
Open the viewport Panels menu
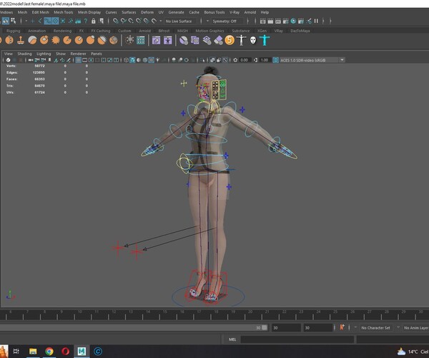coord(97,54)
